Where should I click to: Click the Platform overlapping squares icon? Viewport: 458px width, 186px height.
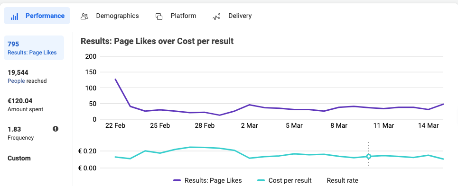tap(159, 17)
